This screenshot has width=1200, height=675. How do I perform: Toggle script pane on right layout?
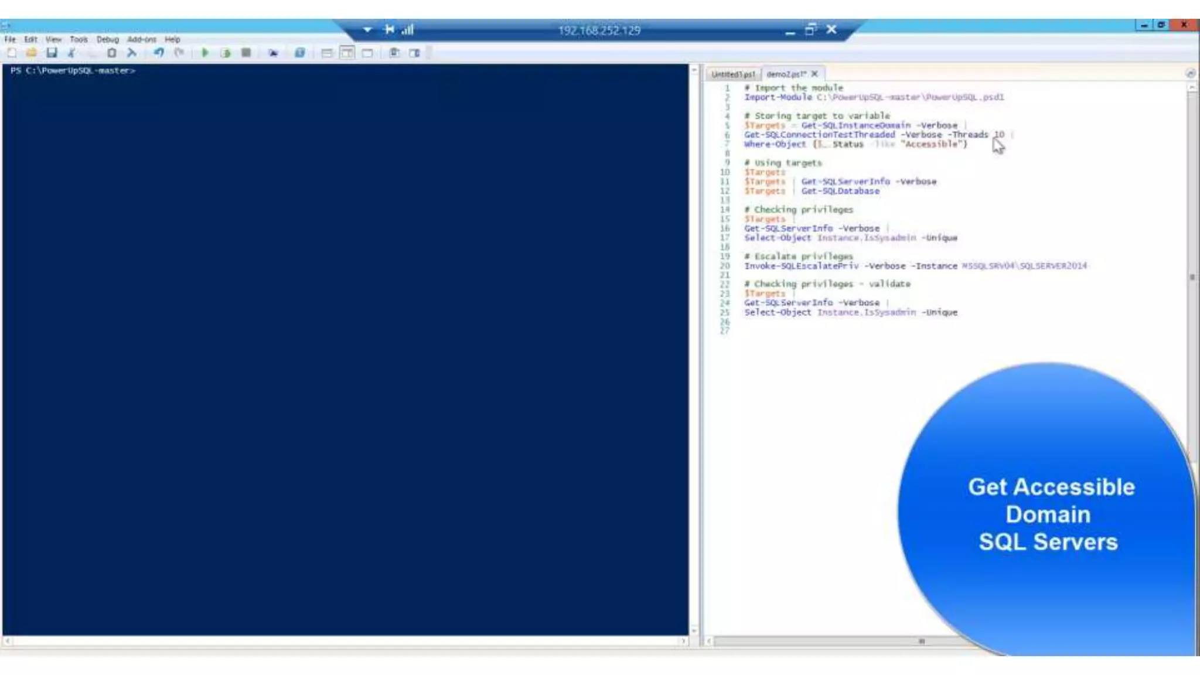coord(347,53)
